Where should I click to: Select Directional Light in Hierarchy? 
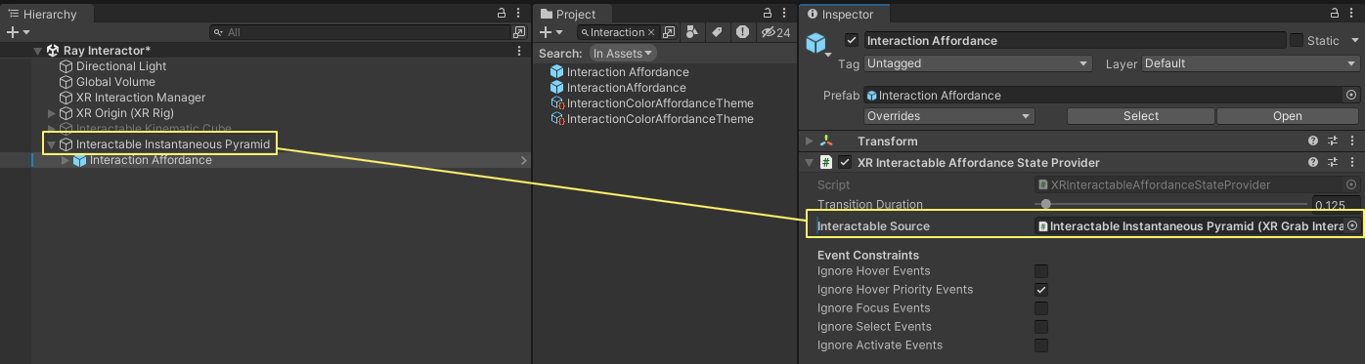pos(121,66)
